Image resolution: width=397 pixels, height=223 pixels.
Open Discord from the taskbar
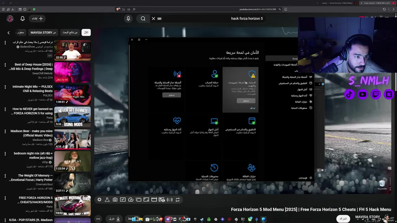pyautogui.click(x=168, y=219)
